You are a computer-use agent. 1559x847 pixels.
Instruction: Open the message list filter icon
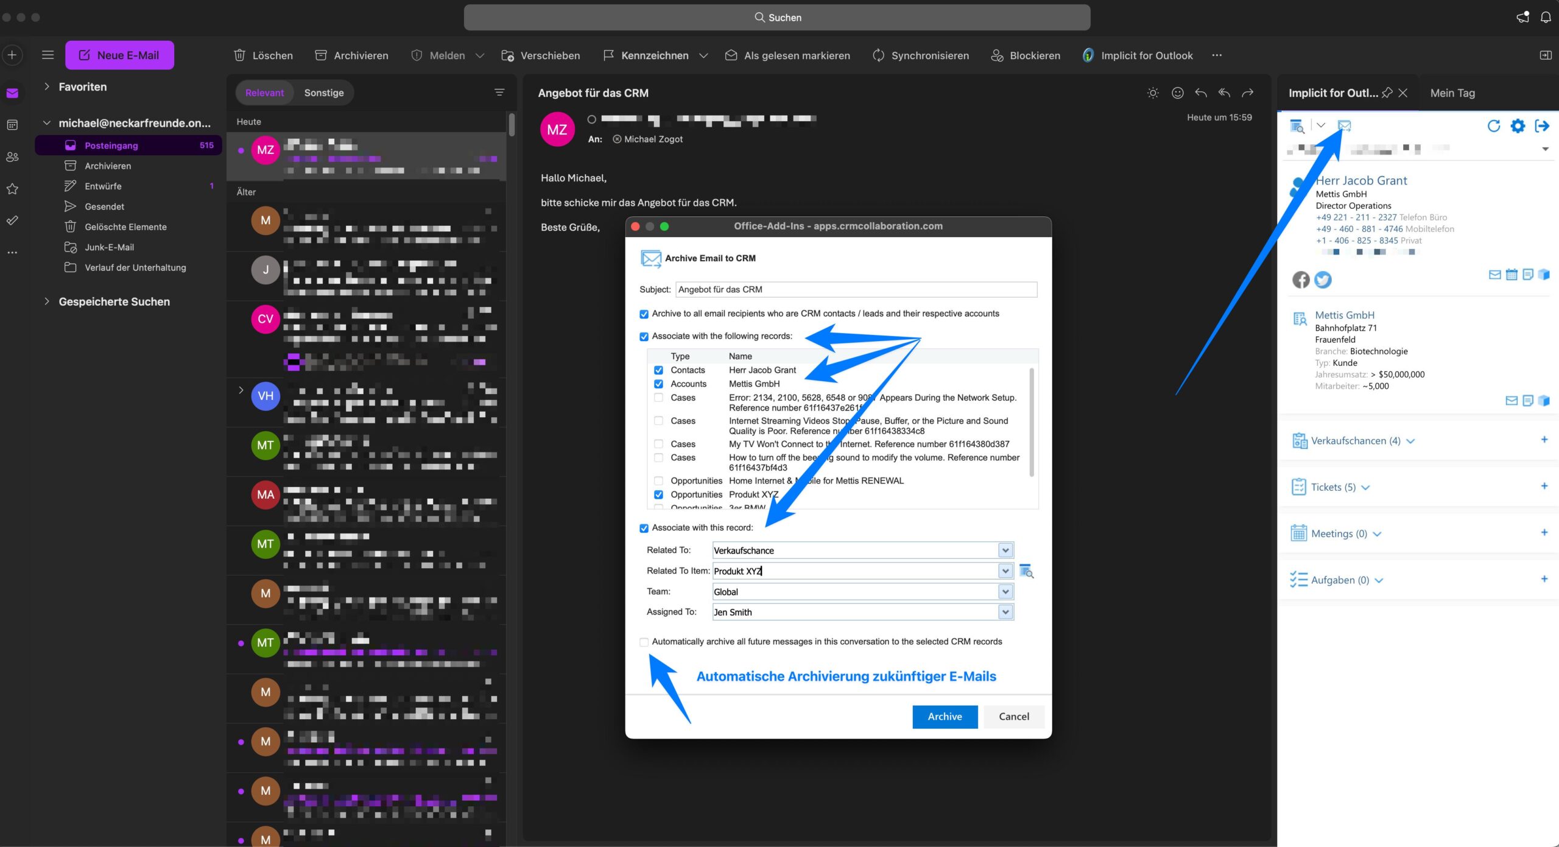[499, 93]
